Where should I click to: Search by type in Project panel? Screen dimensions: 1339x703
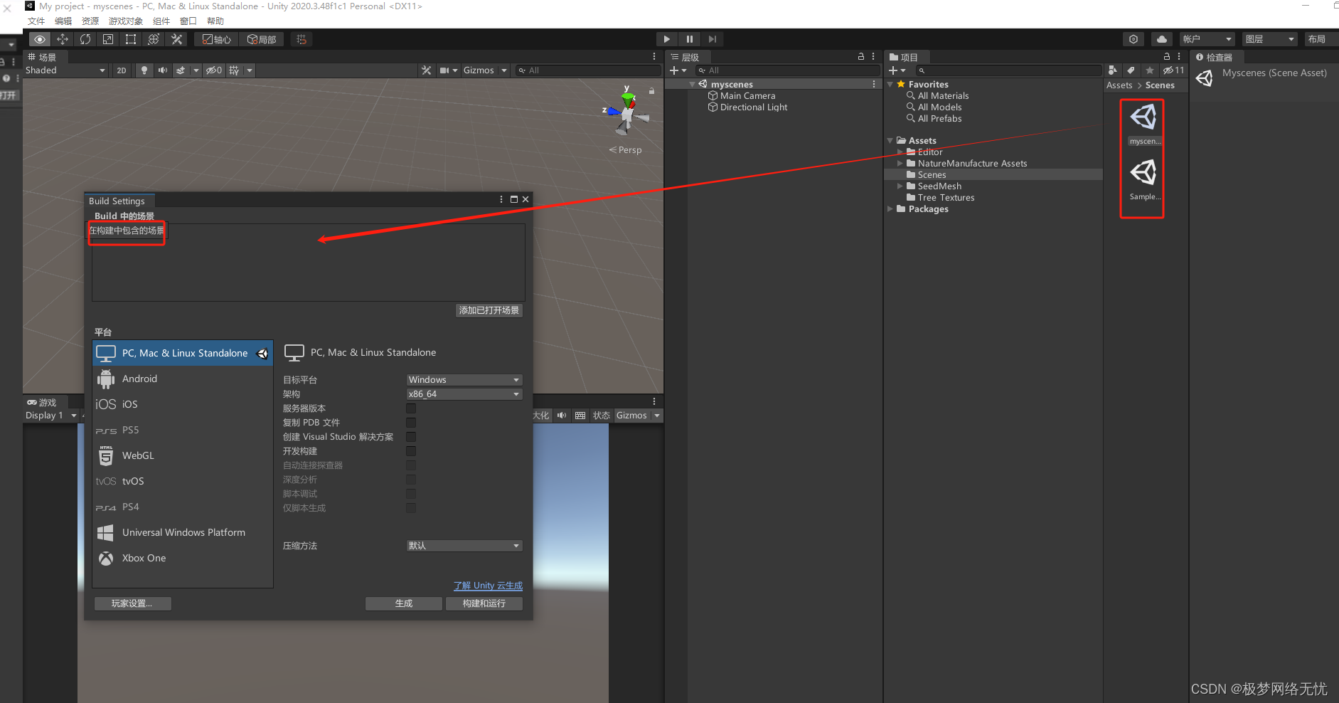(x=1113, y=70)
